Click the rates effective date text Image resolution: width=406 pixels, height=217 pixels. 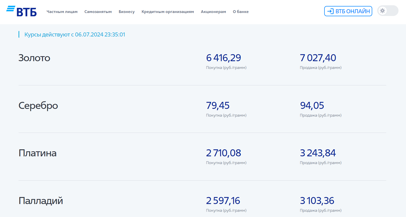tap(75, 34)
